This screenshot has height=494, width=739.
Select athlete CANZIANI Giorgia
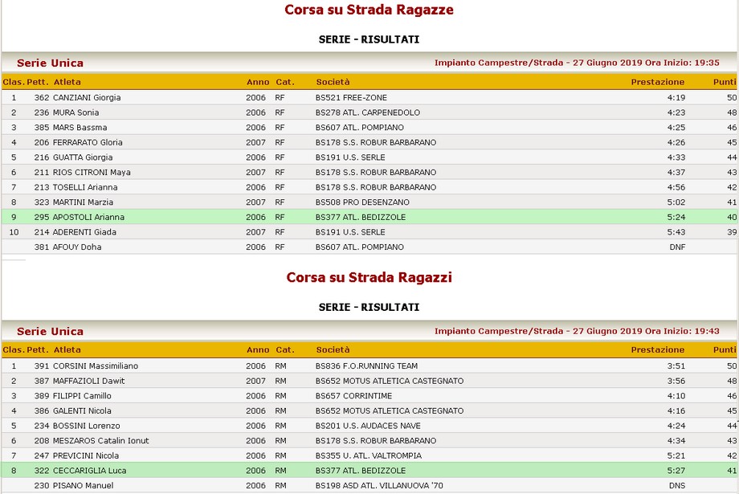[87, 97]
